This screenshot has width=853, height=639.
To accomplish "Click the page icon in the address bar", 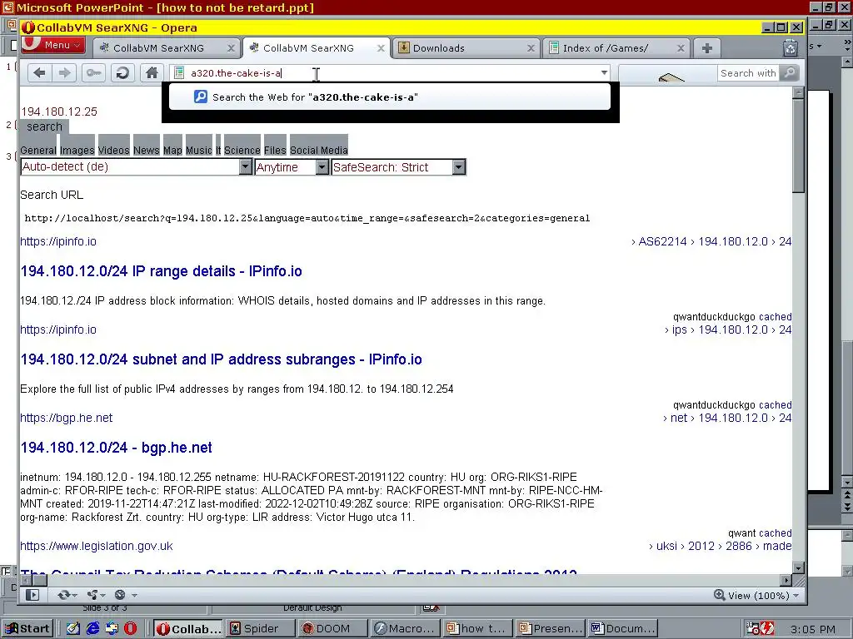I will point(179,73).
